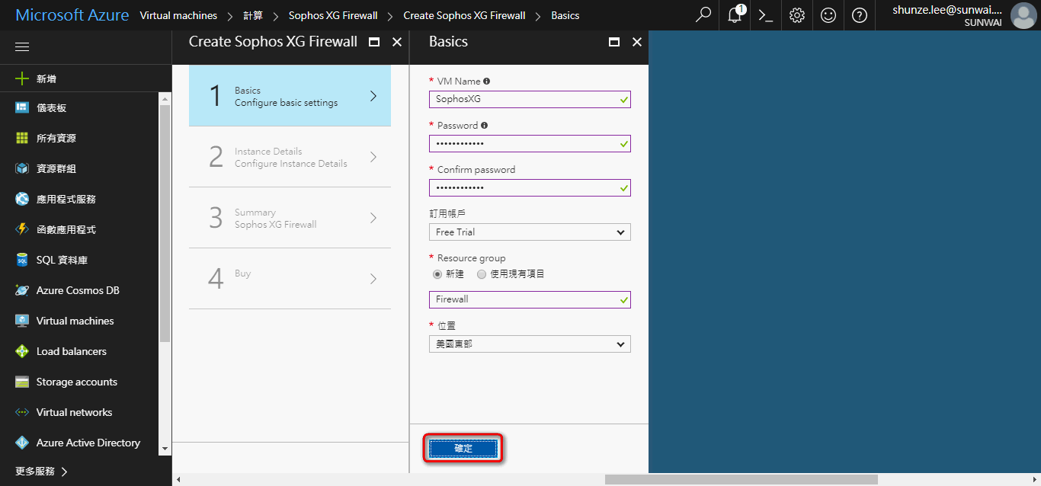Open the 位置 美國東部 dropdown

click(x=530, y=344)
